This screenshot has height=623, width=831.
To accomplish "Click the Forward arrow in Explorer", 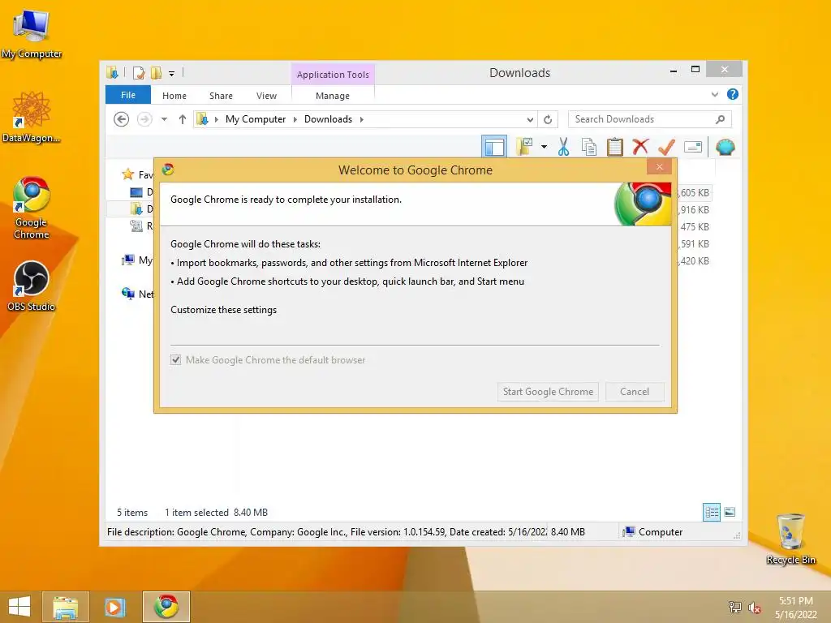I will coord(144,119).
